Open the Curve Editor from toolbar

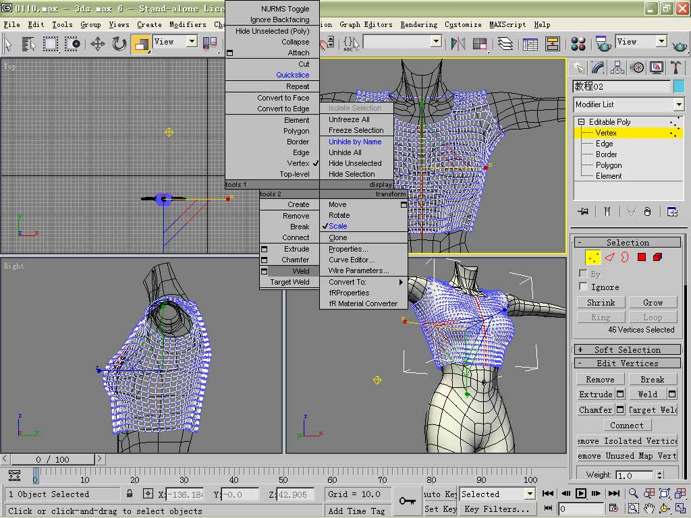(x=530, y=44)
